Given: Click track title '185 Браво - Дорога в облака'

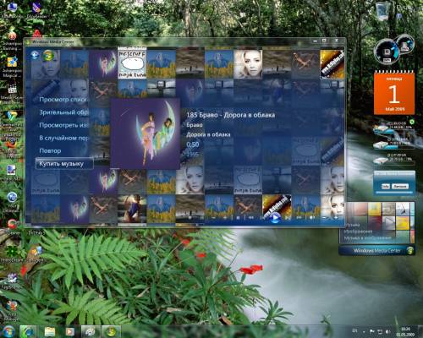Looking at the screenshot, I should point(230,115).
